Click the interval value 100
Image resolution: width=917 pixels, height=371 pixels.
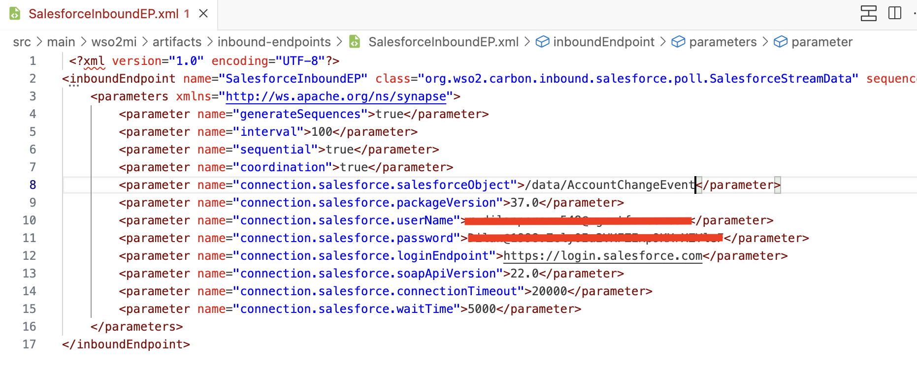tap(322, 132)
